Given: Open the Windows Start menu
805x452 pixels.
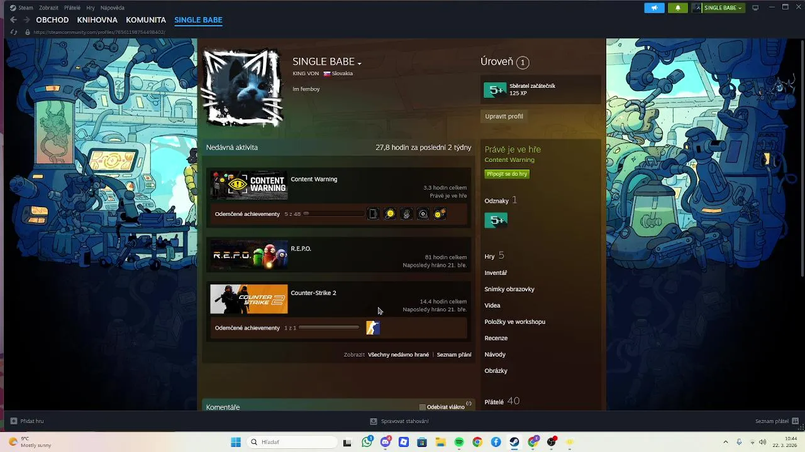Looking at the screenshot, I should tap(236, 442).
